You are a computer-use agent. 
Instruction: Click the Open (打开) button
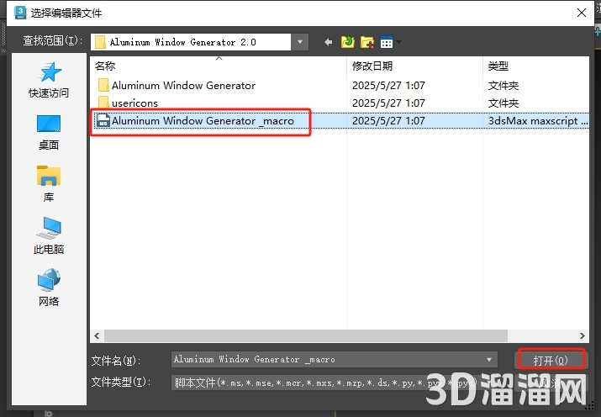coord(551,360)
